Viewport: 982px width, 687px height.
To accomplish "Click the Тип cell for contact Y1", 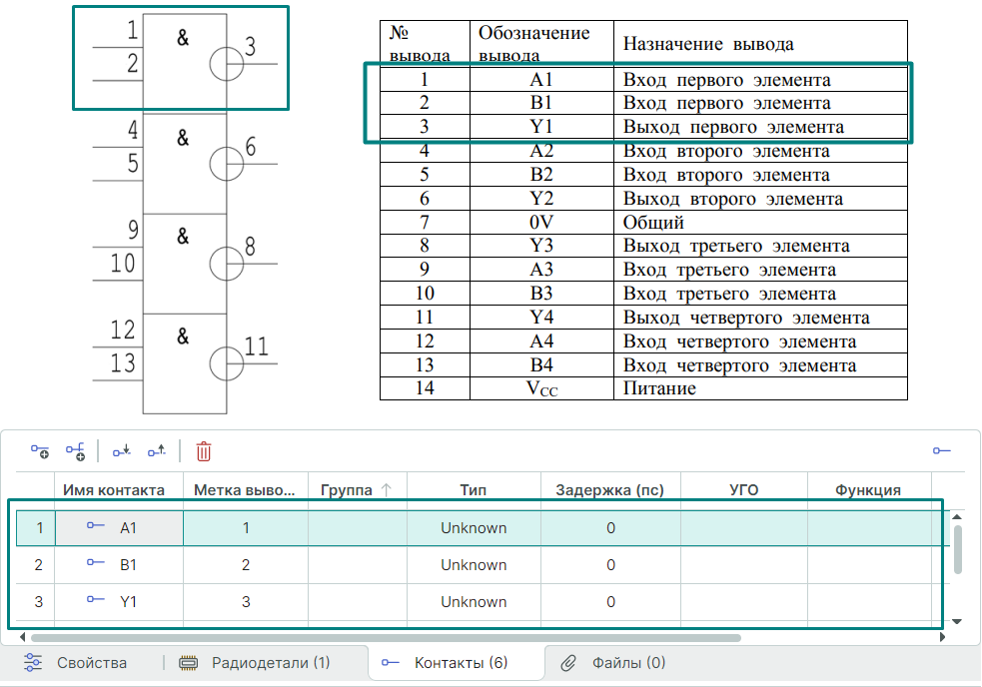I will click(474, 602).
